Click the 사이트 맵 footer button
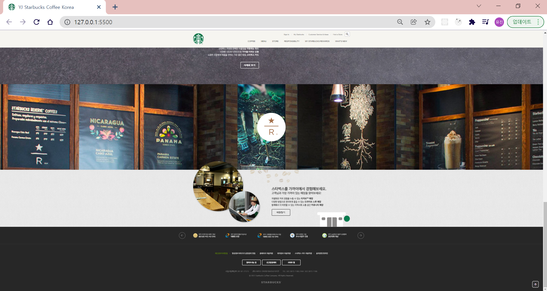This screenshot has width=547, height=291. point(291,262)
